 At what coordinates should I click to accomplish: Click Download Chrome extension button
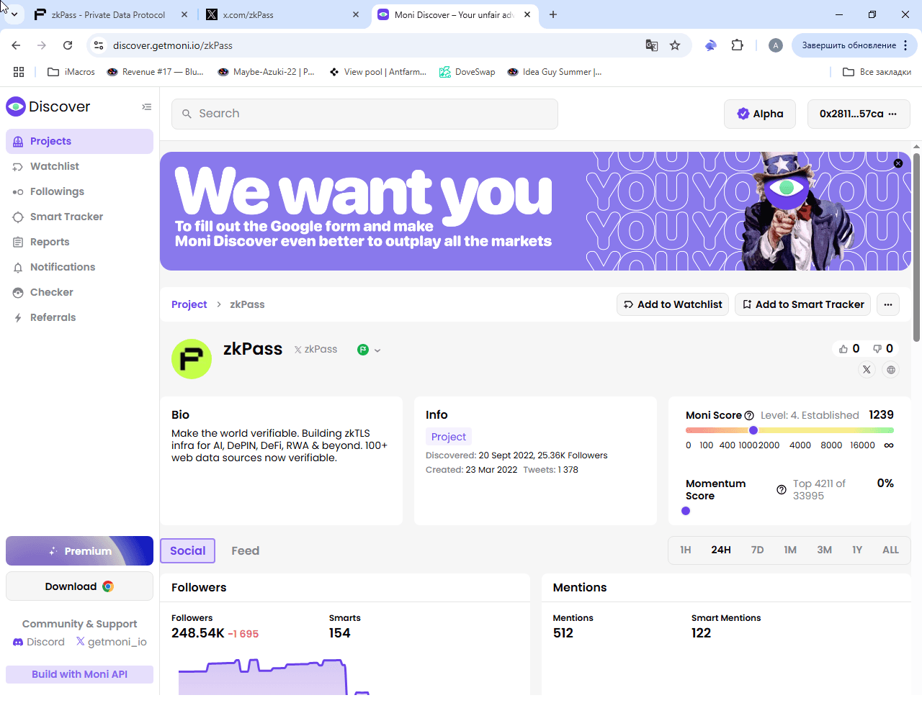tap(79, 586)
